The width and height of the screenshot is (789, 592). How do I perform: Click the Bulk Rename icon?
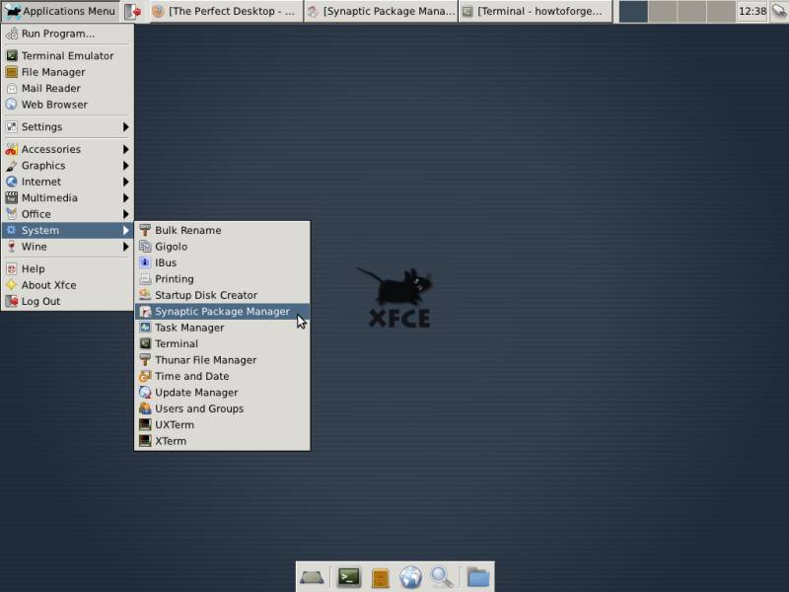click(x=145, y=231)
